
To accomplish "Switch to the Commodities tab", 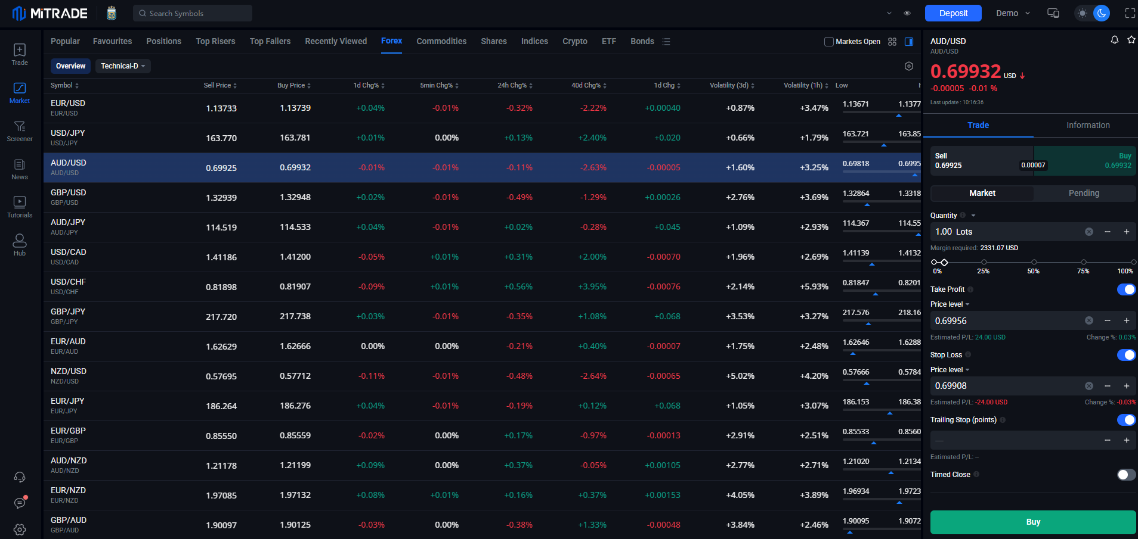I will pyautogui.click(x=441, y=42).
